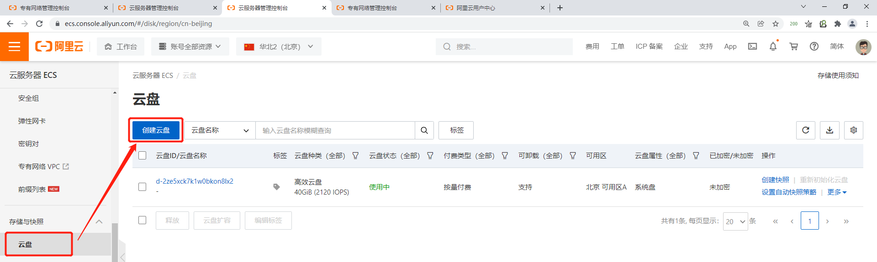Image resolution: width=877 pixels, height=262 pixels.
Task: Filter by 可卸载 funnel icon
Action: [573, 156]
